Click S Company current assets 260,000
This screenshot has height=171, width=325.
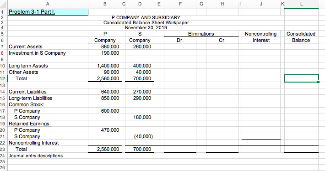point(142,47)
